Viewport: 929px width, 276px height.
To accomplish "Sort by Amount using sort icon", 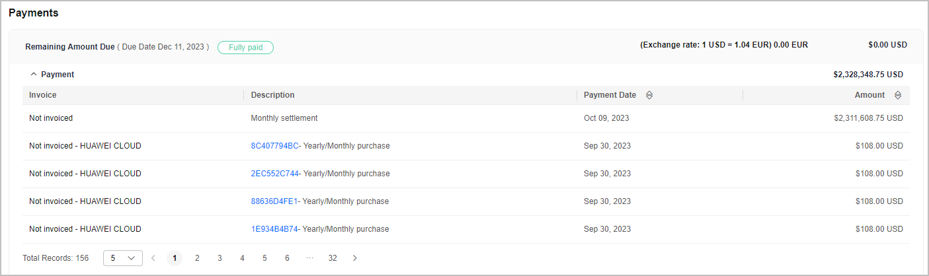I will click(x=898, y=95).
